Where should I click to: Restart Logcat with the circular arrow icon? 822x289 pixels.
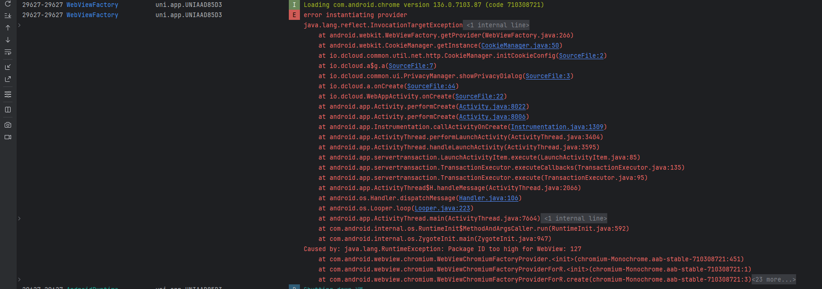pos(8,4)
